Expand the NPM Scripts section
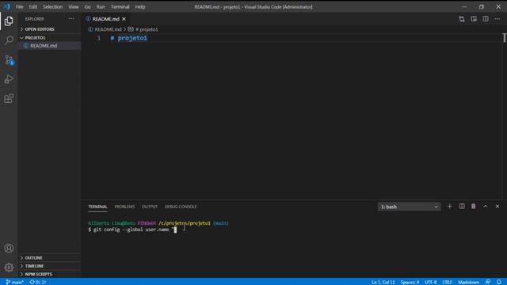507x285 pixels. [x=50, y=274]
